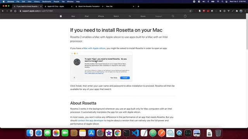Screen dimensions: 248x139
Task: Click the page vertical scrollbar
Action: 247,32
